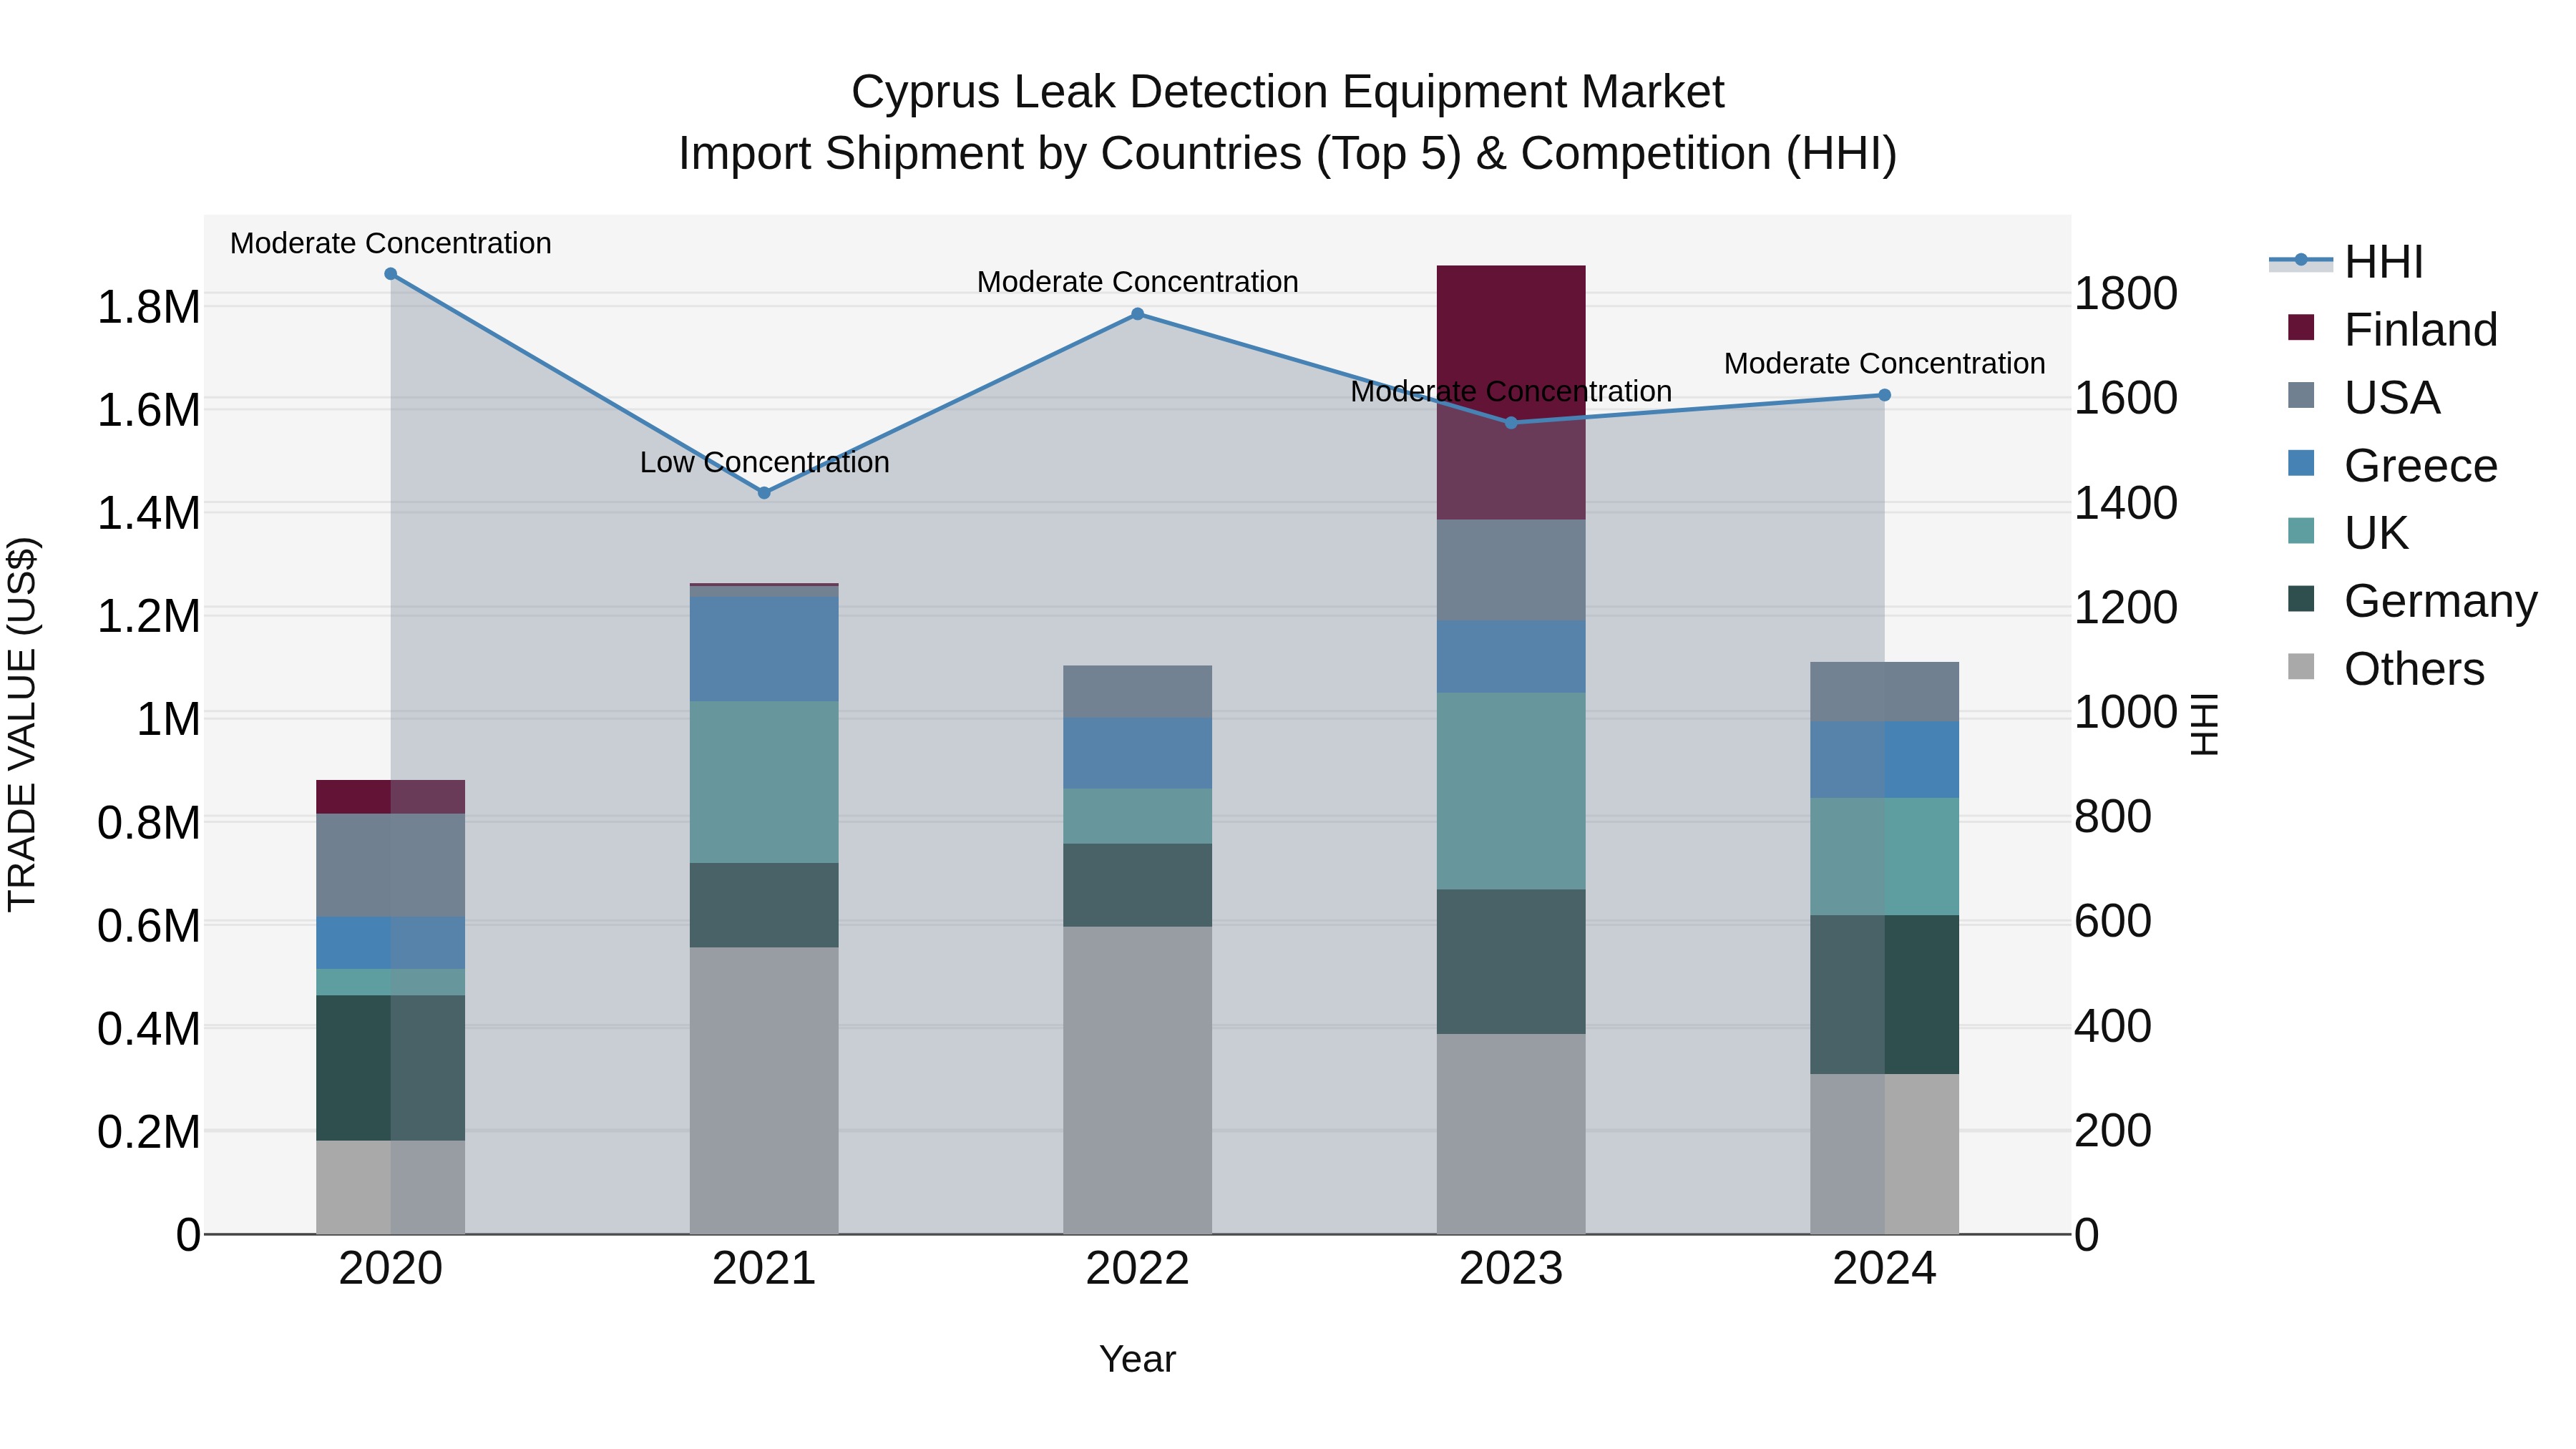The width and height of the screenshot is (2576, 1449).
Task: Click the 0.2M left axis tick label
Action: [x=149, y=1132]
